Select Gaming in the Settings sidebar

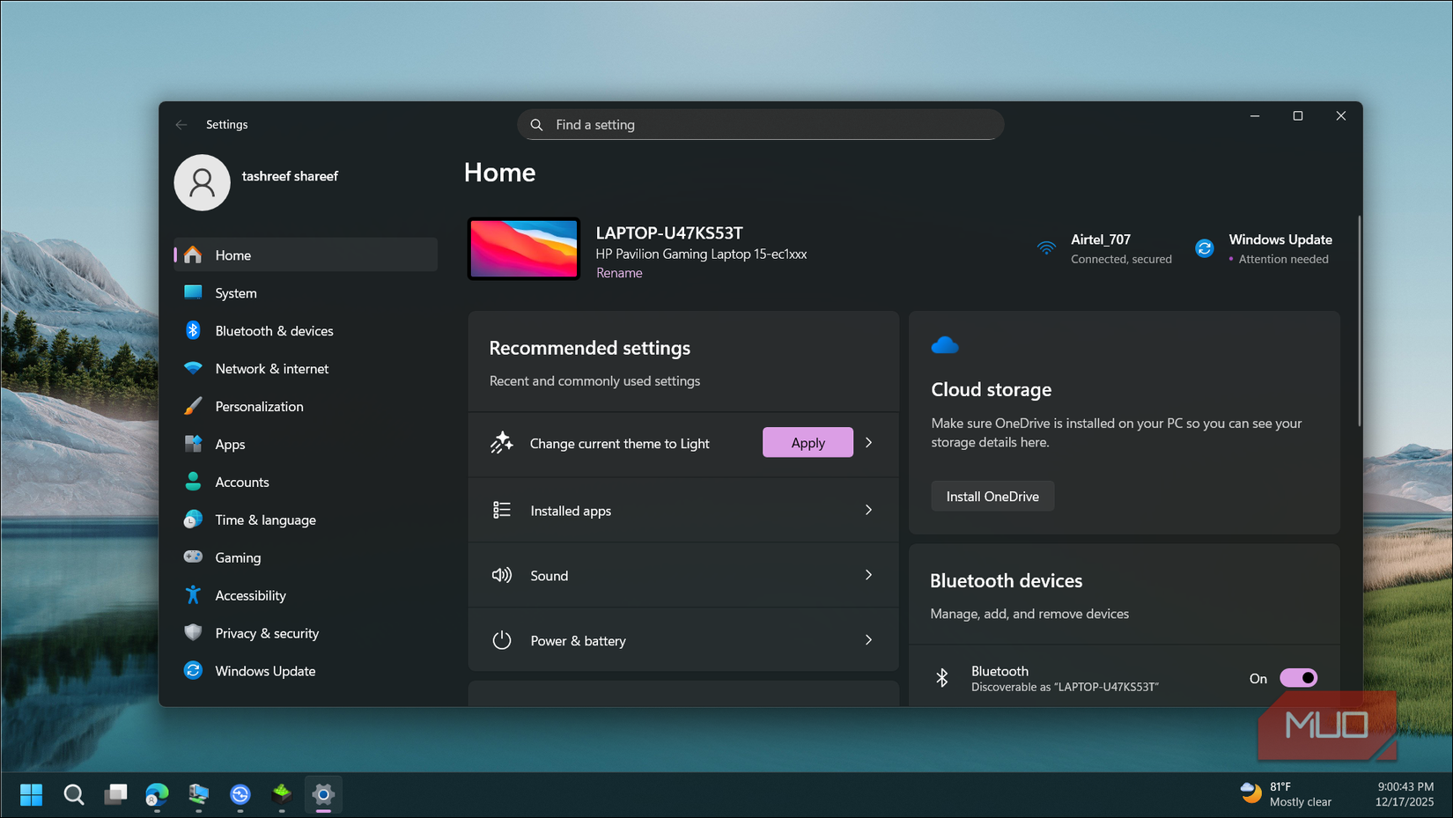click(x=238, y=557)
